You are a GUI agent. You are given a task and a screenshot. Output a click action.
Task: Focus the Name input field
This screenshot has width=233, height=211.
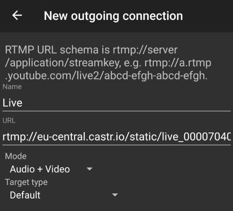[x=115, y=103]
